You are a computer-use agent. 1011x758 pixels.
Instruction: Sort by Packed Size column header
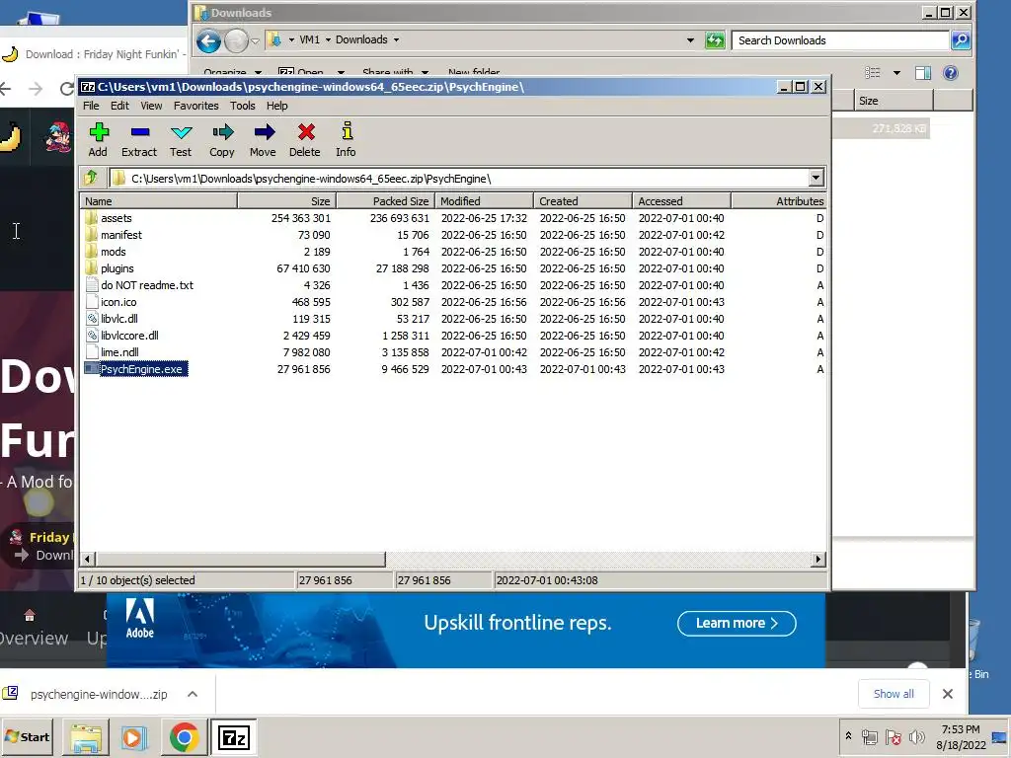coord(386,201)
